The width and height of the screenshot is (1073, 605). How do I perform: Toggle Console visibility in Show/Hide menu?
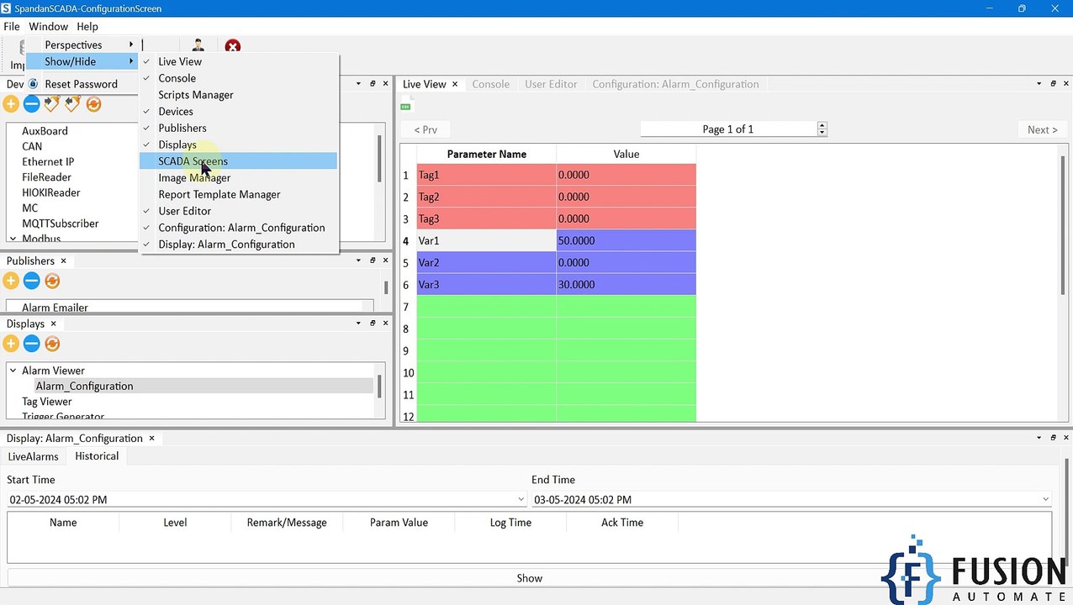tap(239, 78)
